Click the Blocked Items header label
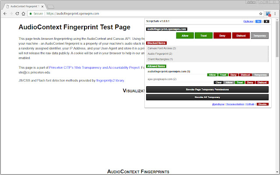The image size is (280, 175). click(x=156, y=43)
